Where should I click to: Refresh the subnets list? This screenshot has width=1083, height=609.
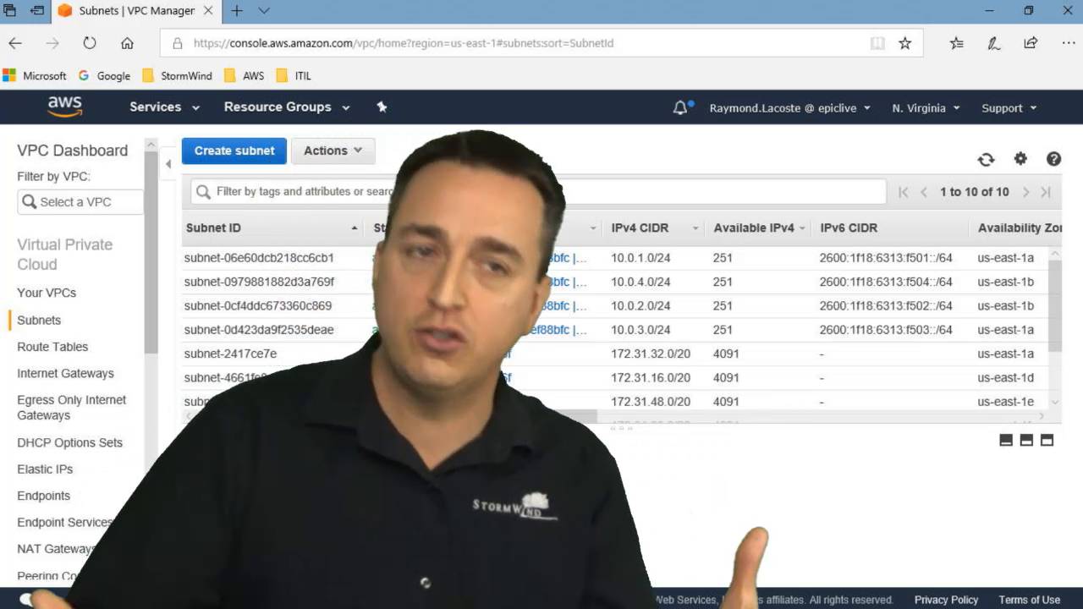[x=986, y=159]
